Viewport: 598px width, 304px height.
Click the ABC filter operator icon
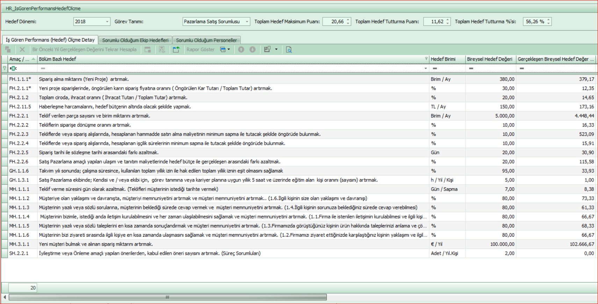(13, 68)
